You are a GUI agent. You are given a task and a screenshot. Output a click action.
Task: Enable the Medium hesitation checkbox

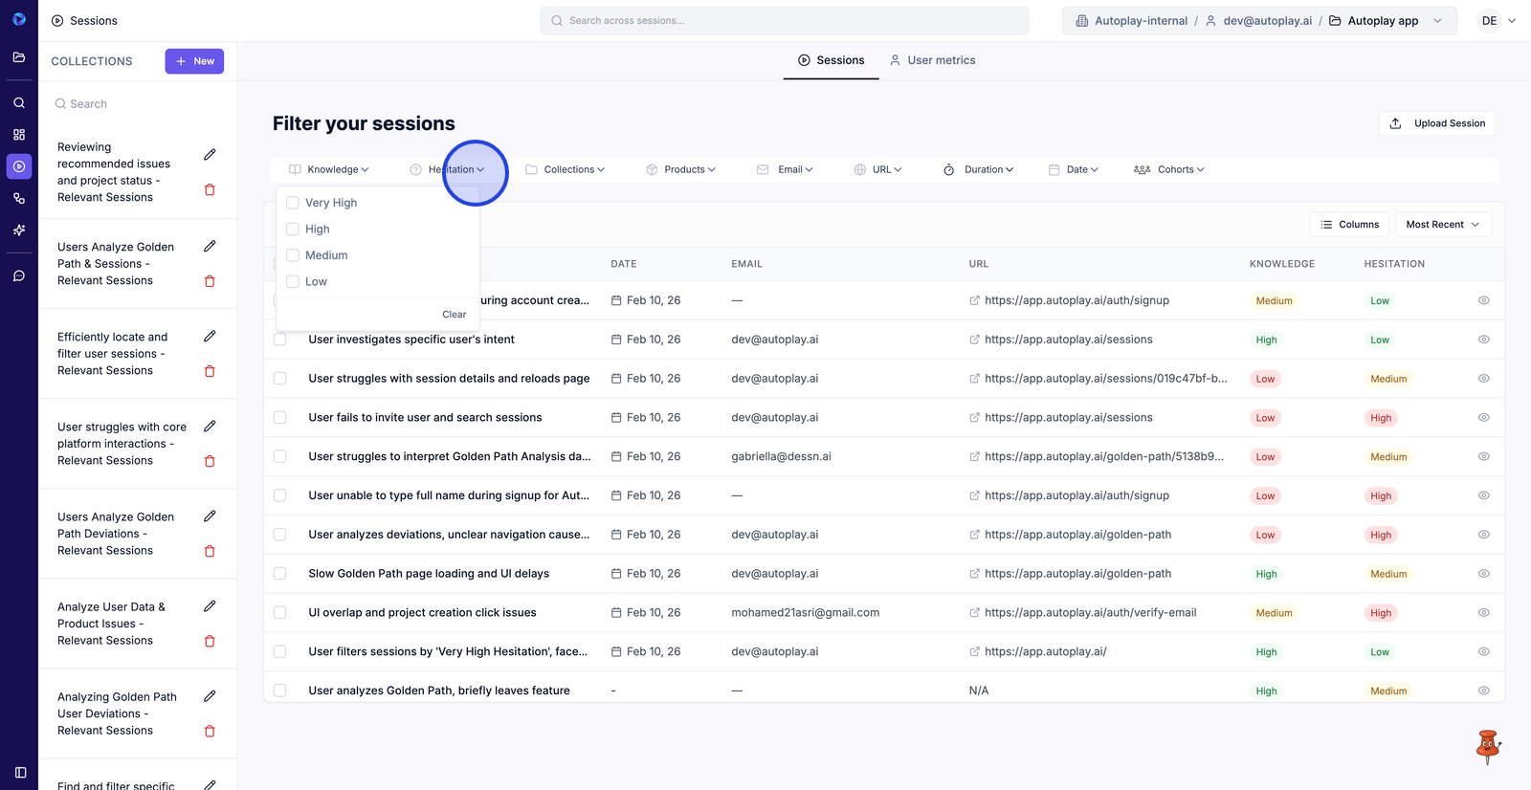[293, 255]
